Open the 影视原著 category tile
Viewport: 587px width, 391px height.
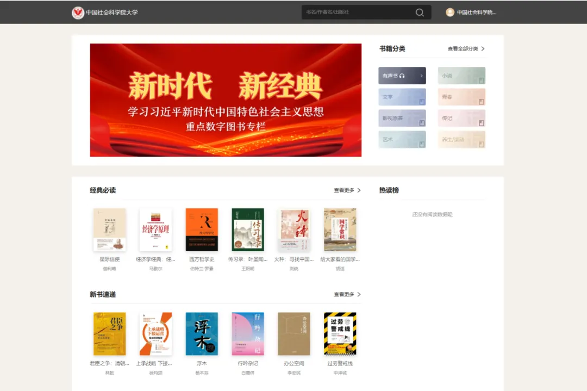(402, 118)
